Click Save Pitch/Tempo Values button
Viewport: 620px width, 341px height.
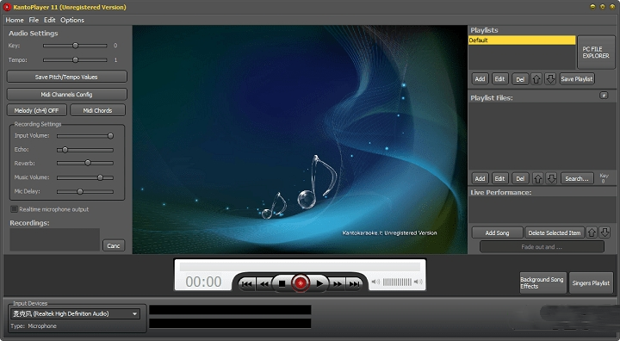click(66, 77)
